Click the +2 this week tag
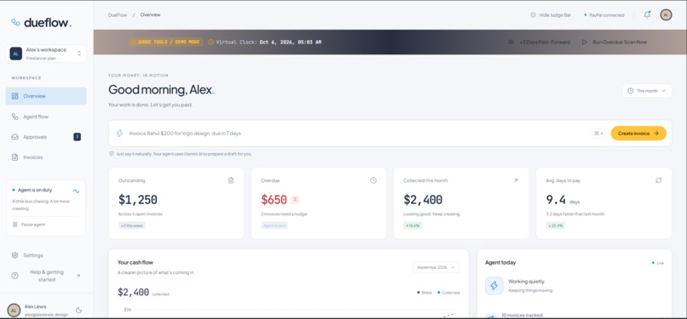The width and height of the screenshot is (687, 319). pos(131,225)
